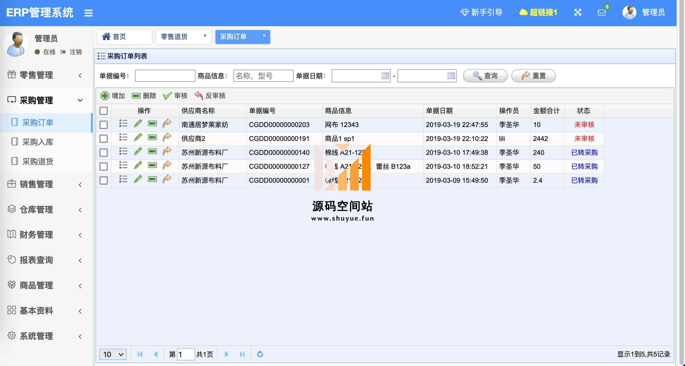The height and width of the screenshot is (366, 685).
Task: Open 采购退货 in sidebar
Action: (46, 162)
